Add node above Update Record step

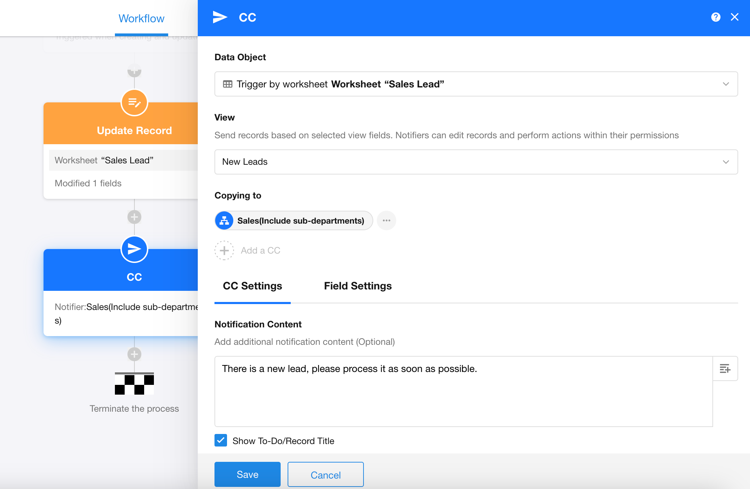(134, 71)
